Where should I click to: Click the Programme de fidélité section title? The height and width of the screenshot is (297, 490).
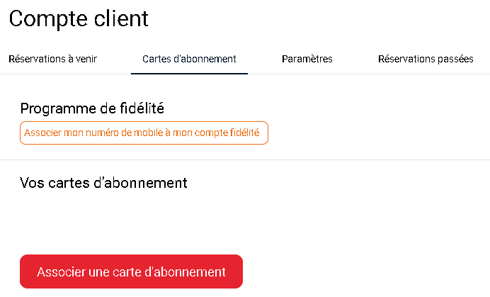(92, 108)
